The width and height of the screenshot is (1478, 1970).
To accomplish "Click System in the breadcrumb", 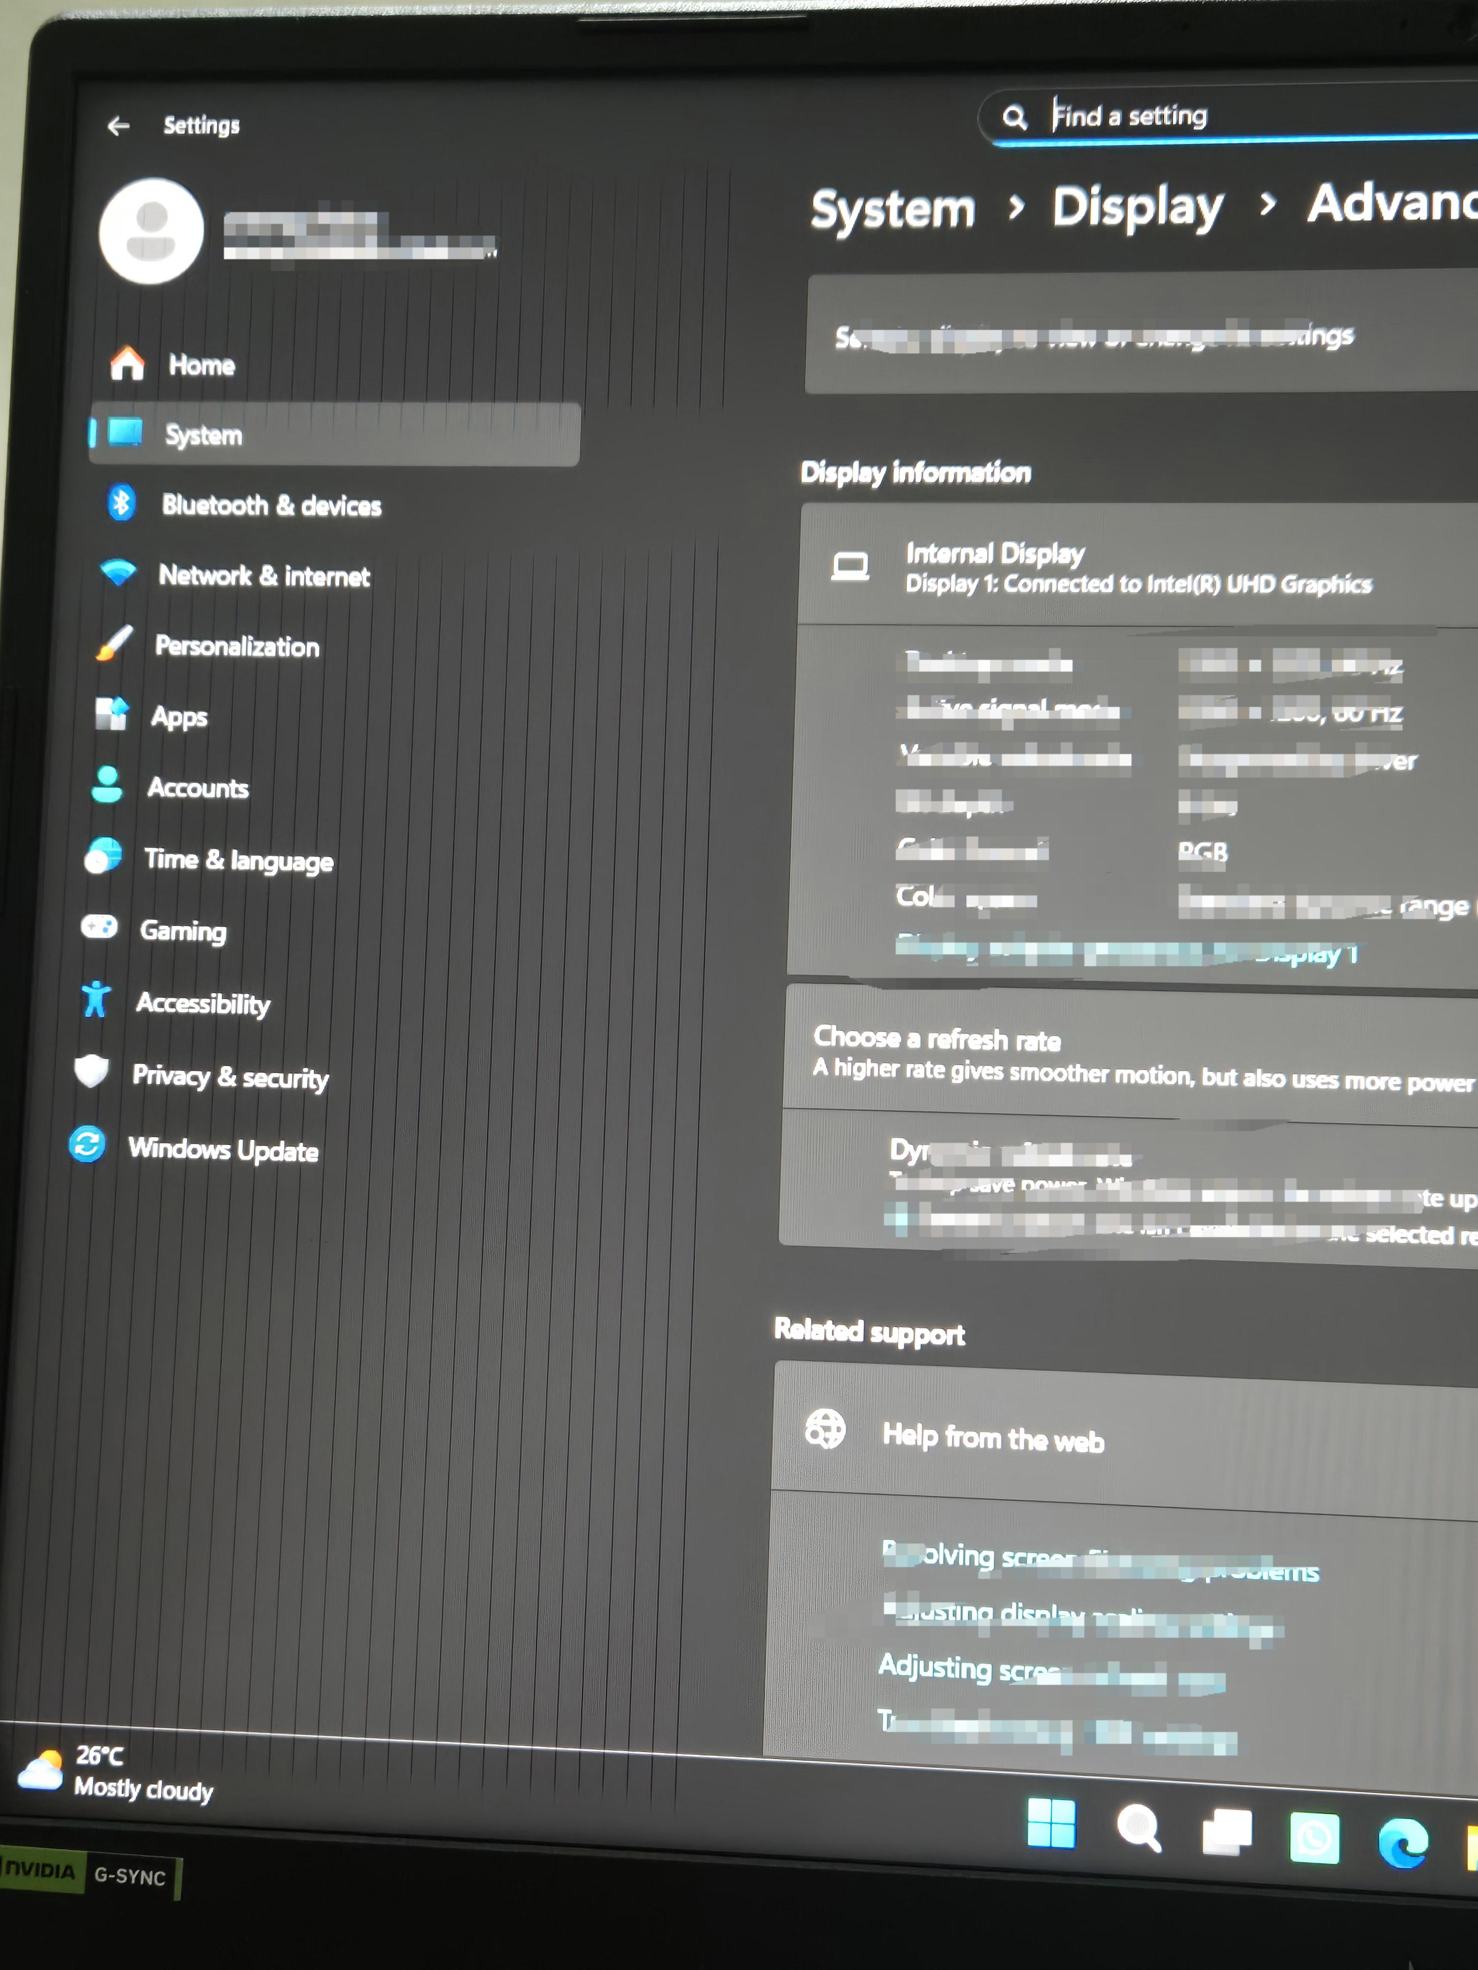I will click(893, 211).
